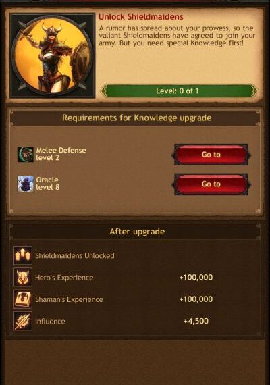
Task: Click the right arrow of level bar
Action: pyautogui.click(x=254, y=91)
